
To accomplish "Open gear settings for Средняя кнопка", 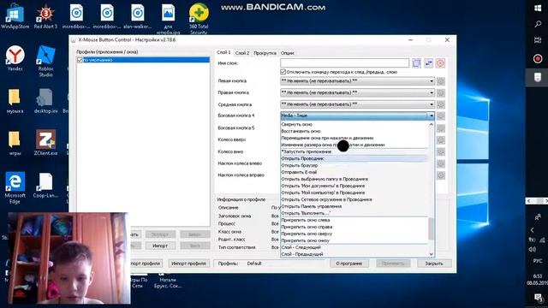I will click(x=441, y=104).
